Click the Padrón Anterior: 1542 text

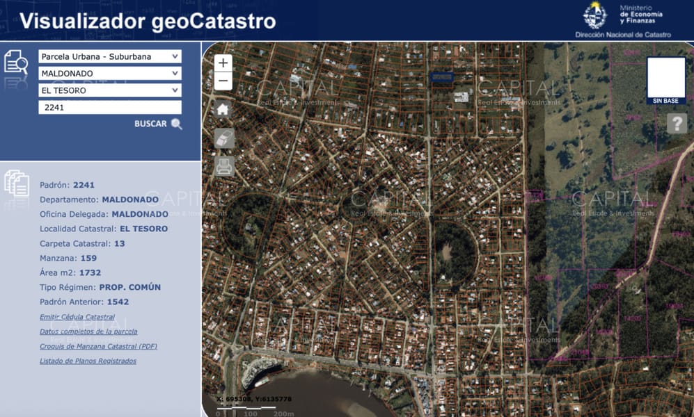[x=84, y=302]
